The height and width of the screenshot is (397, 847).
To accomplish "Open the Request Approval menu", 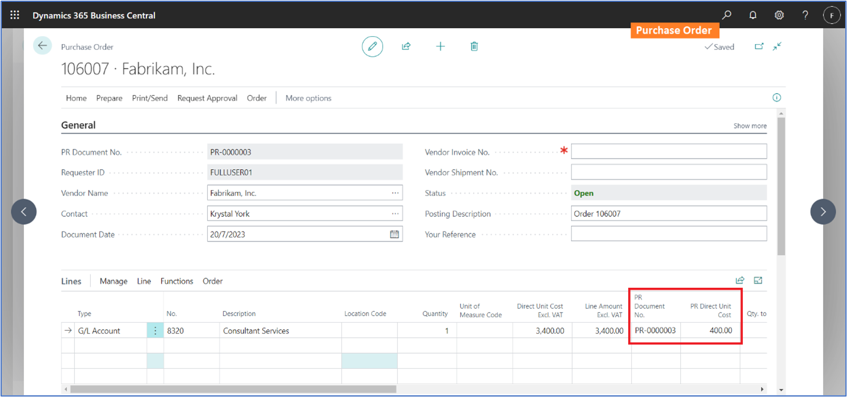I will pyautogui.click(x=207, y=98).
